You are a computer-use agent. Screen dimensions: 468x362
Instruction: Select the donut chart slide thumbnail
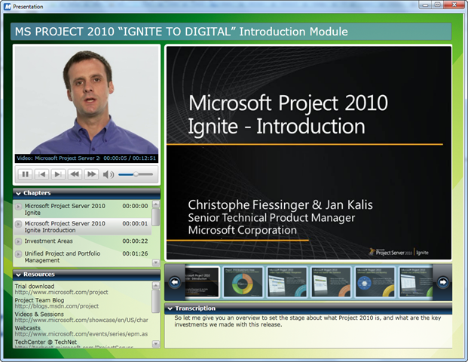click(244, 282)
